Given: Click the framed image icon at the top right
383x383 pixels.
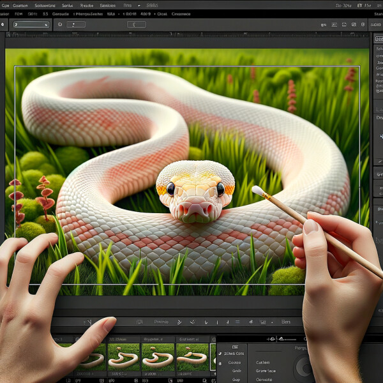Looking at the screenshot, I should click(x=334, y=25).
